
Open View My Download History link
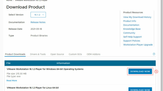[137, 17]
